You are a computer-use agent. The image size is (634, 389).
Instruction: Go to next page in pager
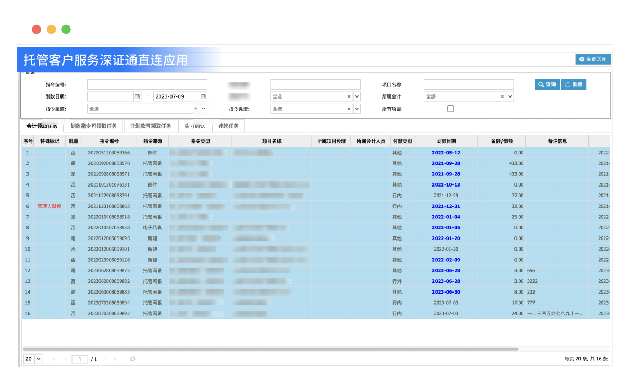(x=104, y=359)
